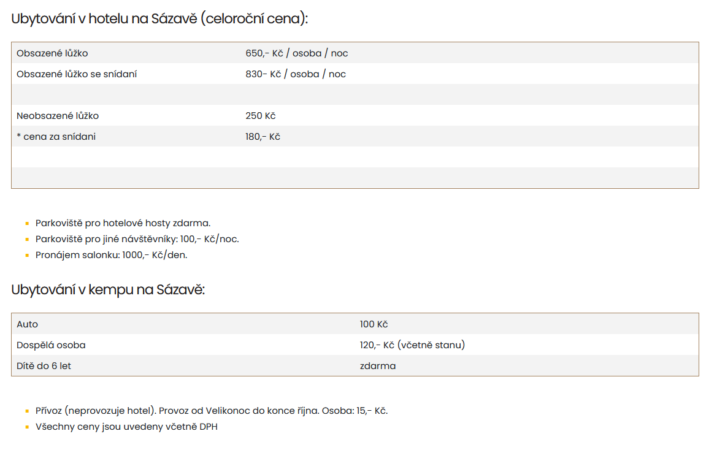Image resolution: width=725 pixels, height=450 pixels.
Task: Select the "Obsazené lůžko se snídaní" cell
Action: [77, 74]
